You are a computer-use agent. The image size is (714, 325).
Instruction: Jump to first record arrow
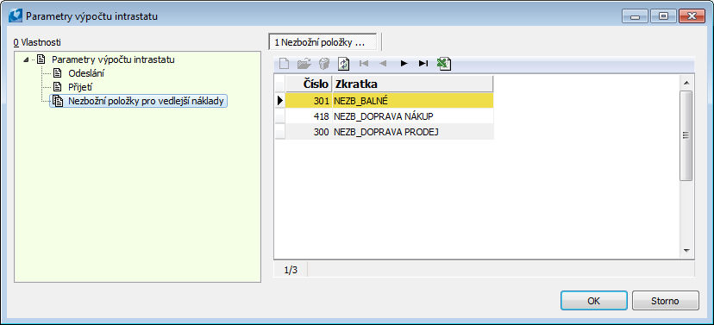pos(363,63)
